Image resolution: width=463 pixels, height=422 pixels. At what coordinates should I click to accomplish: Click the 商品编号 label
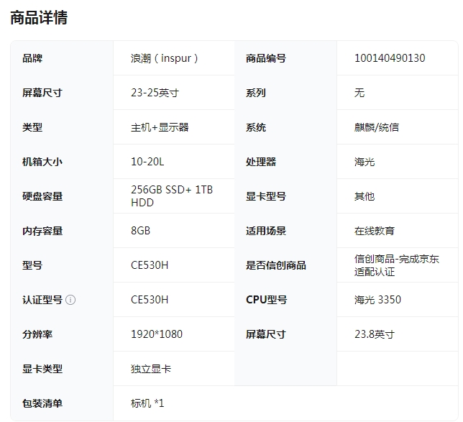266,58
